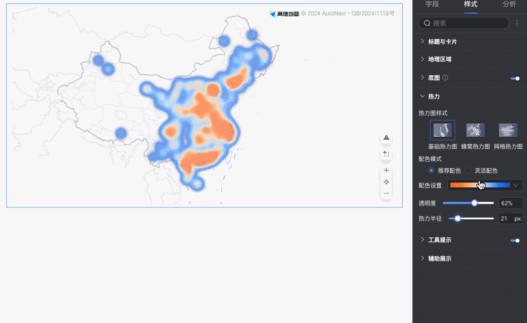
Task: Zoom out the map with minus icon
Action: [x=386, y=193]
